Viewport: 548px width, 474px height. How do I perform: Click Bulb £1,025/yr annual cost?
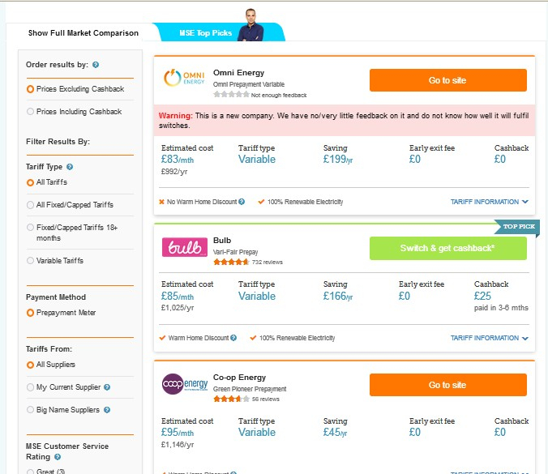point(178,308)
